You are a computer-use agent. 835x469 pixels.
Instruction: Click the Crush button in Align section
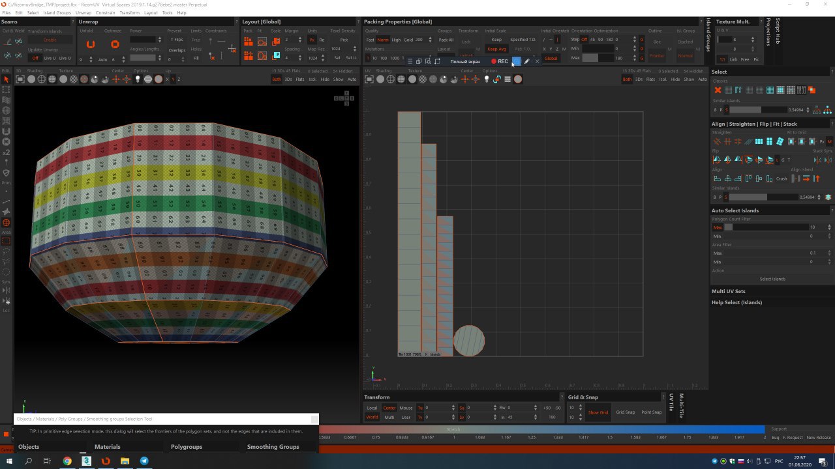[782, 178]
